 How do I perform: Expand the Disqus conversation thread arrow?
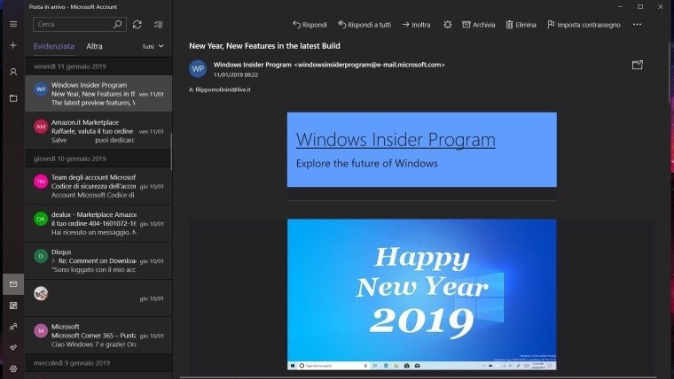[x=54, y=261]
